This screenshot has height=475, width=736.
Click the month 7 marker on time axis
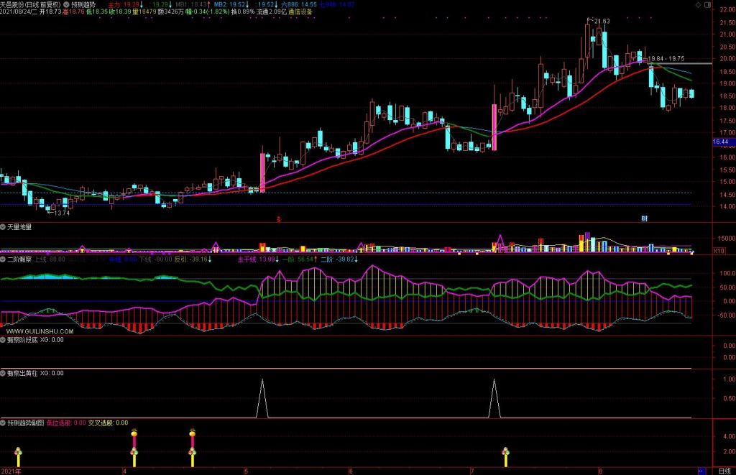point(472,471)
